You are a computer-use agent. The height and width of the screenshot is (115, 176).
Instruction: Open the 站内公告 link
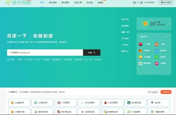tap(125, 19)
